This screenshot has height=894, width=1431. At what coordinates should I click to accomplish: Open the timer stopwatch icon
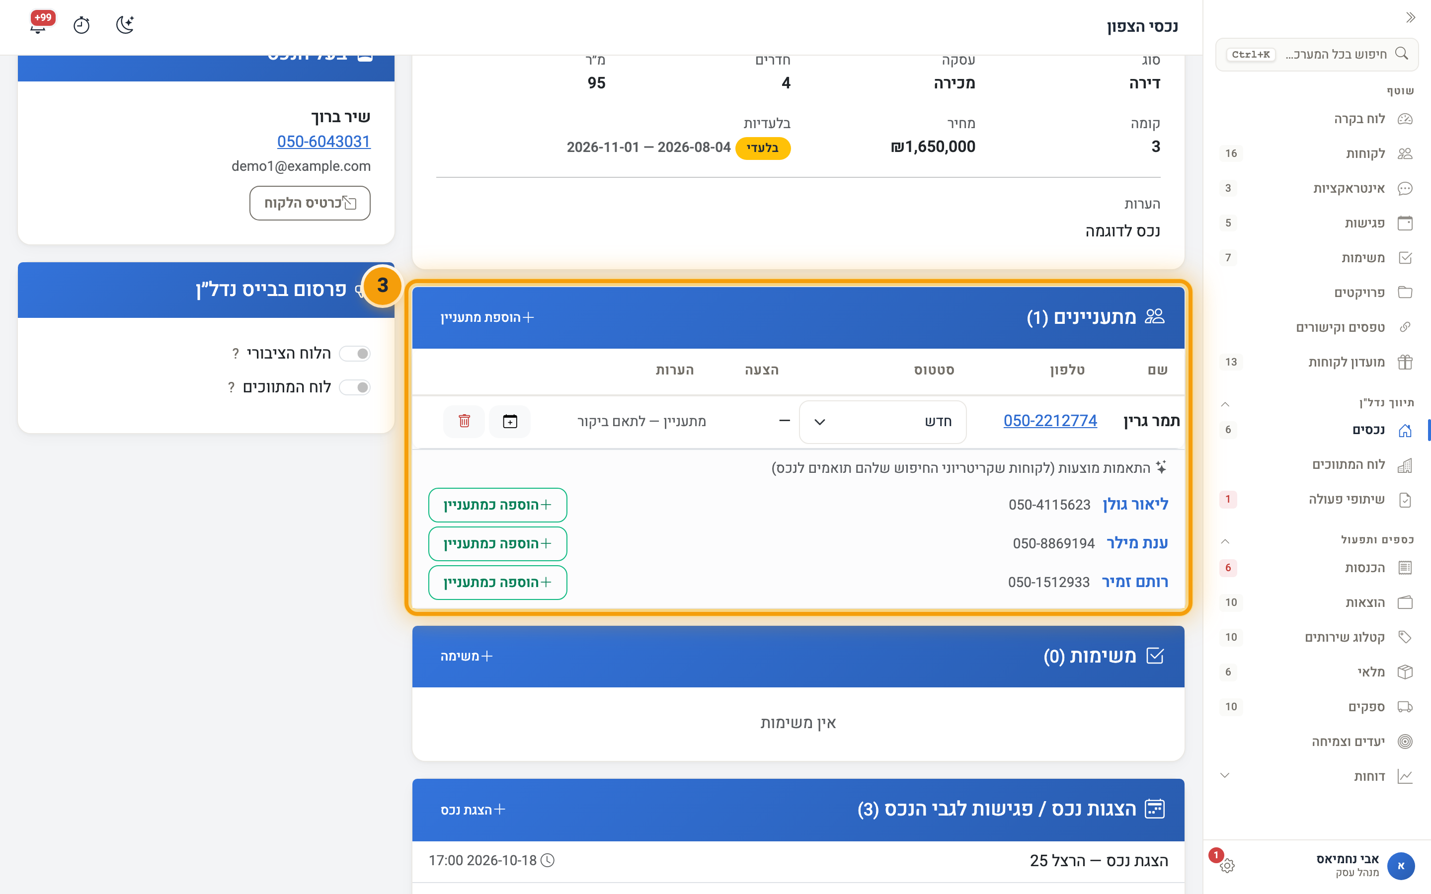click(81, 25)
